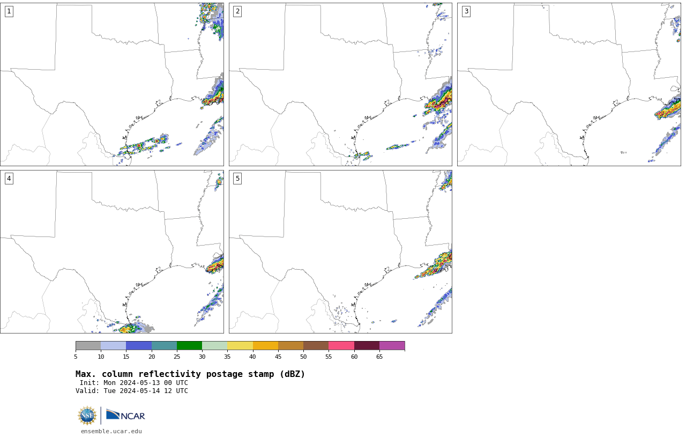Click the pink 55-60 dBZ swatch

[341, 346]
